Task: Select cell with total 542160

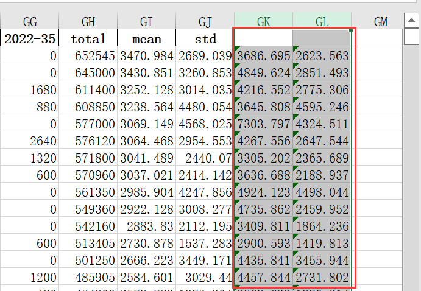Action: pyautogui.click(x=88, y=225)
